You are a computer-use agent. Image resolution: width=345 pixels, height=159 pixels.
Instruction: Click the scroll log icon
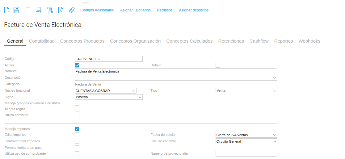click(x=49, y=10)
